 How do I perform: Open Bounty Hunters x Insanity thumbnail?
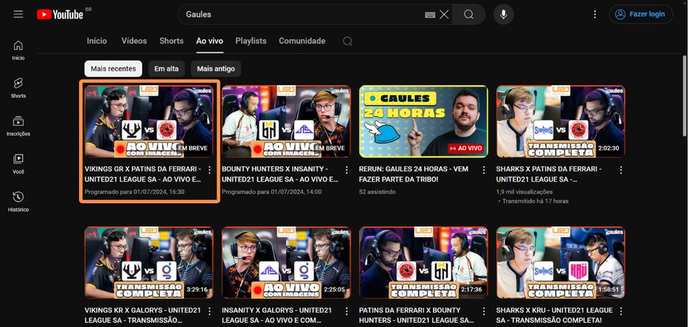coord(287,122)
